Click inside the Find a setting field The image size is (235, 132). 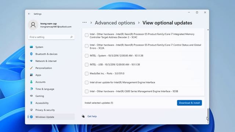pos(51,37)
